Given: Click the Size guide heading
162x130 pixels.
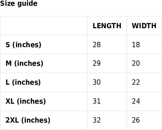Looking at the screenshot, I should (19, 4).
